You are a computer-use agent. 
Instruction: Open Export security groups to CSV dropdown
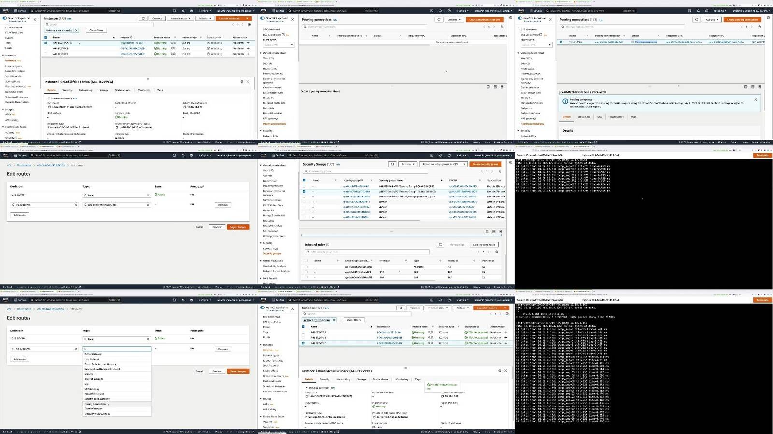(x=443, y=164)
